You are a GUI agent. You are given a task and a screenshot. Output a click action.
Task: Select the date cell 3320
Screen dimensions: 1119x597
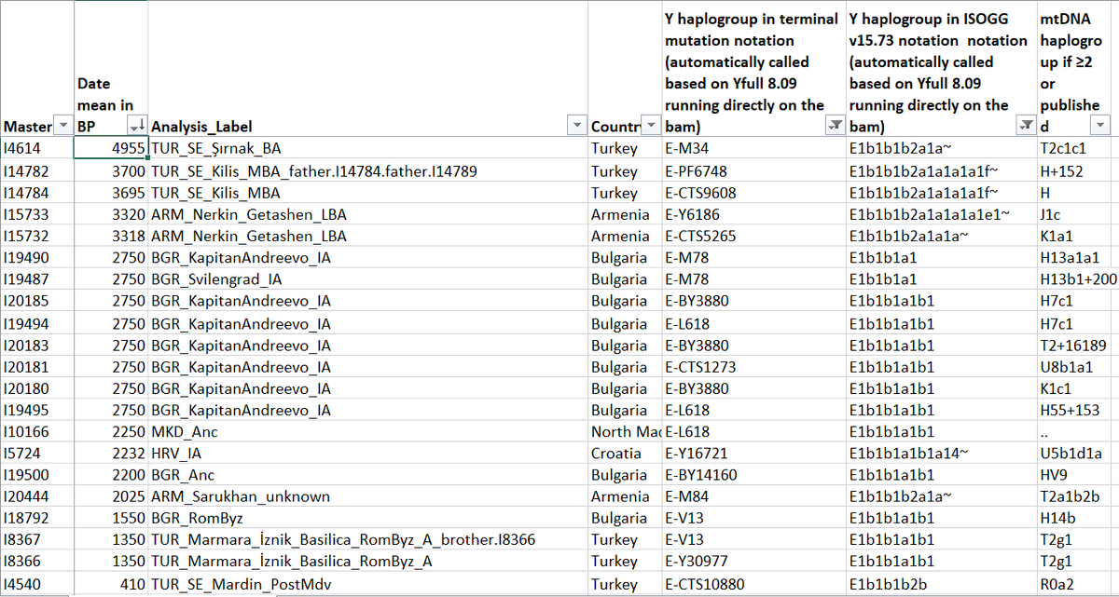111,214
